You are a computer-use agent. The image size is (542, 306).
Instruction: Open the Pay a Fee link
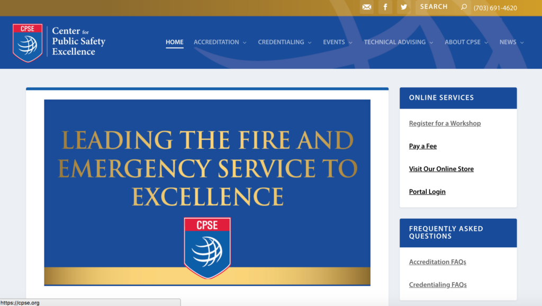[422, 146]
